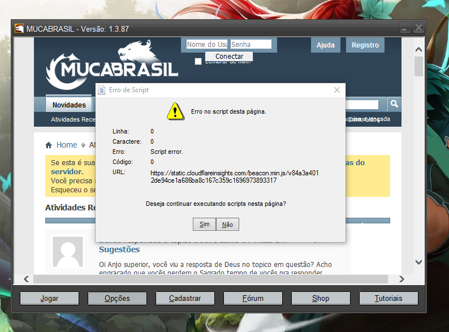Viewport: 449px width, 332px height.
Task: Toggle the Lembrar de mim checkbox
Action: tap(198, 62)
